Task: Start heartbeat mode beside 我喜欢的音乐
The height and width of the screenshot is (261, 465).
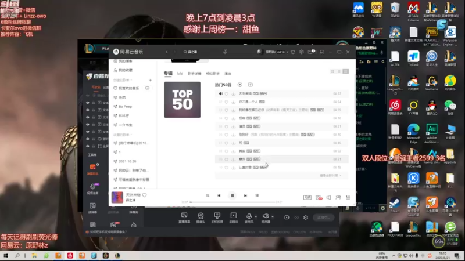Action: pyautogui.click(x=147, y=88)
